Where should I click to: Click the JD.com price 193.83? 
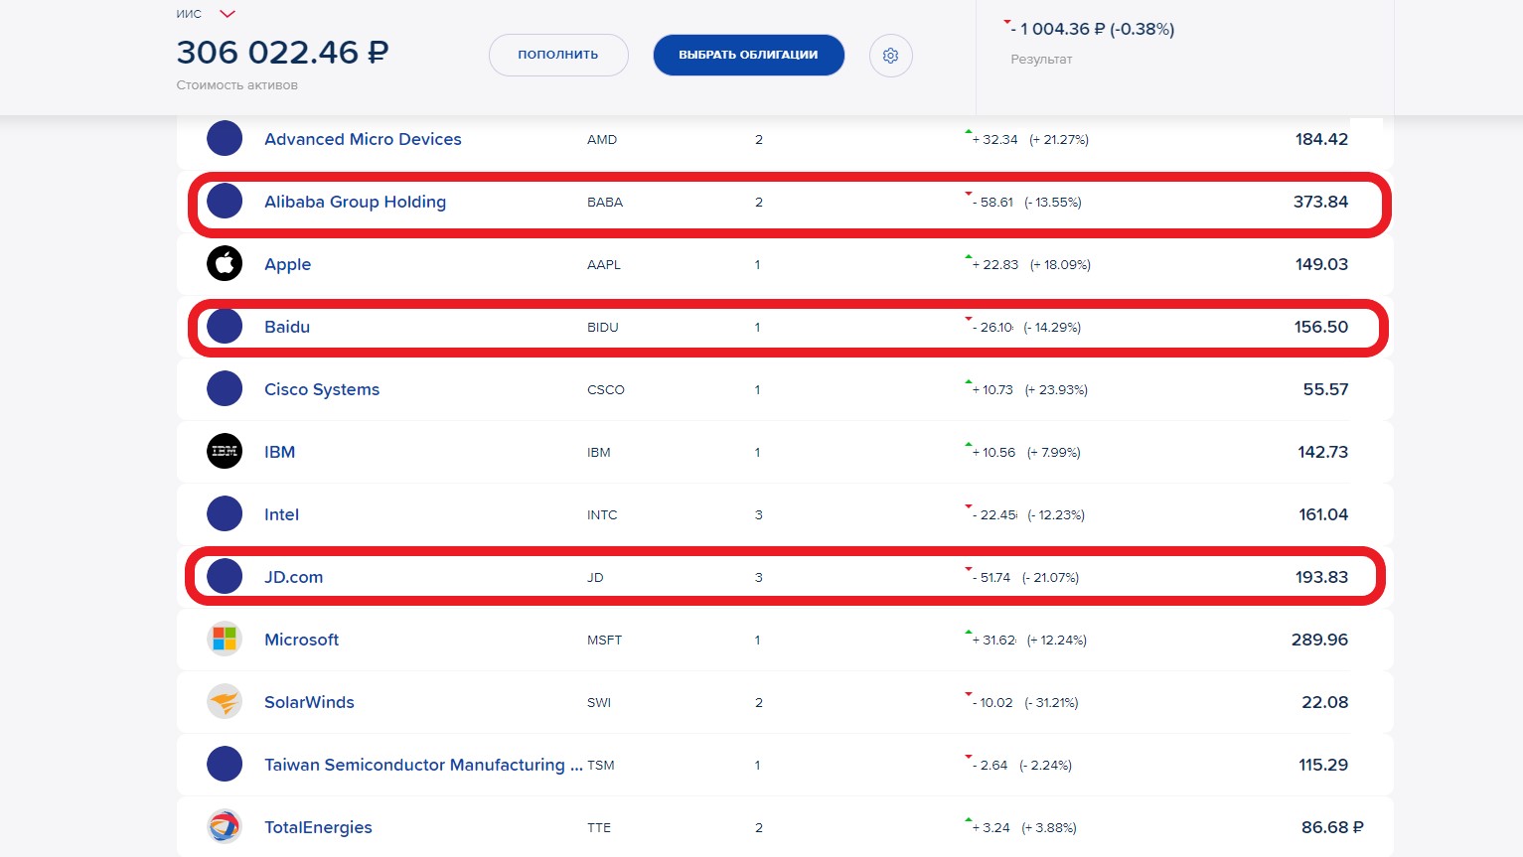coord(1321,577)
